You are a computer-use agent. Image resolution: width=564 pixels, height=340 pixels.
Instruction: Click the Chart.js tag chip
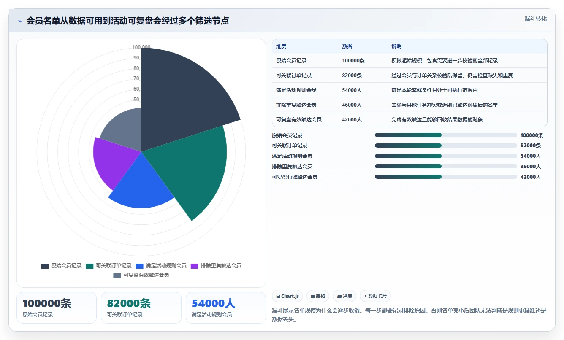click(x=287, y=296)
